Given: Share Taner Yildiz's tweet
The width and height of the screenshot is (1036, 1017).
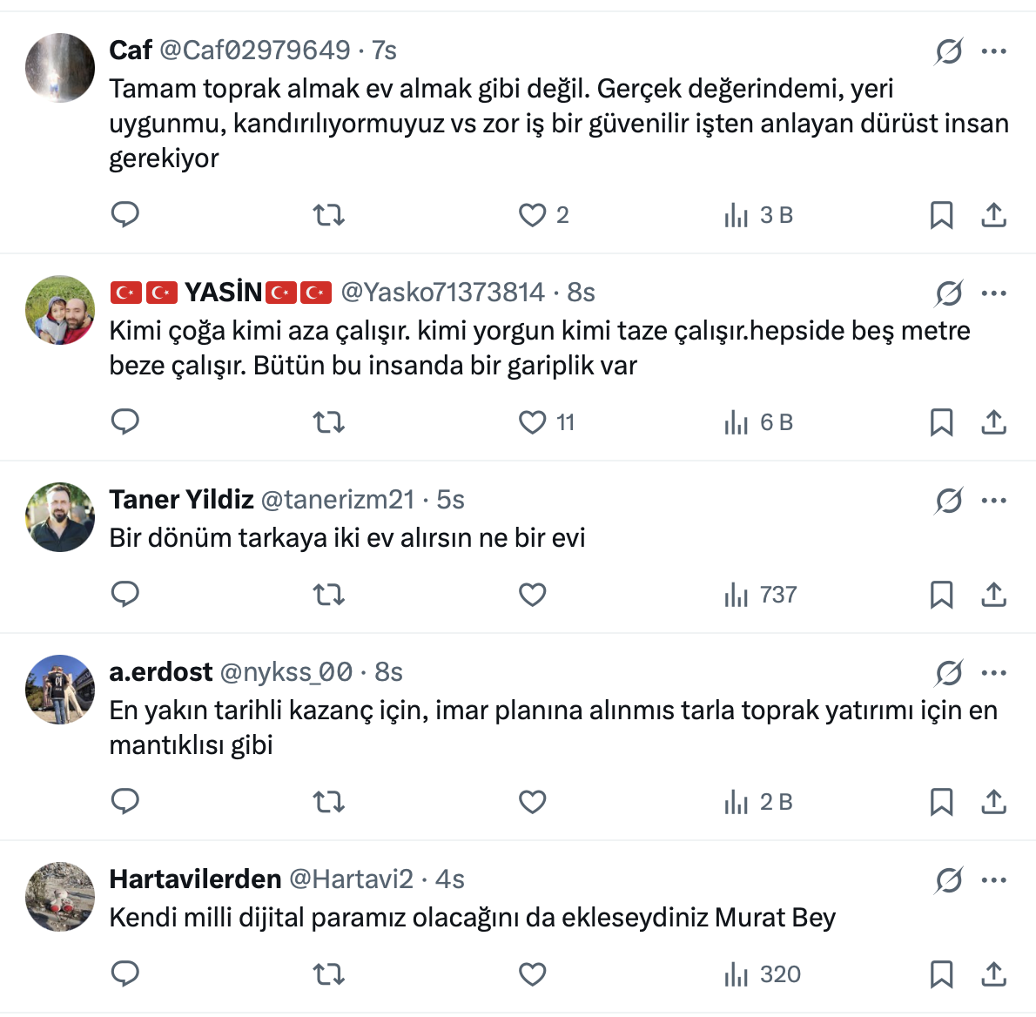Looking at the screenshot, I should click(x=993, y=595).
